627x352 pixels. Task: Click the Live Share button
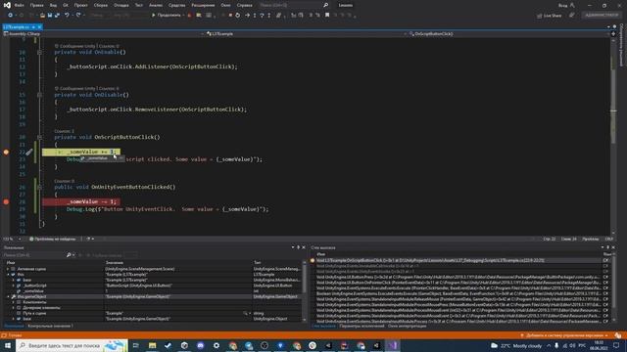[x=550, y=16]
